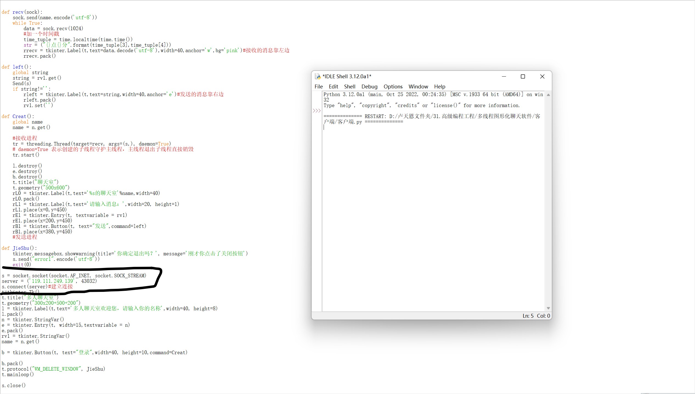Viewport: 695px width, 394px height.
Task: Click the 'def recv(sock):' line
Action: pyautogui.click(x=22, y=12)
